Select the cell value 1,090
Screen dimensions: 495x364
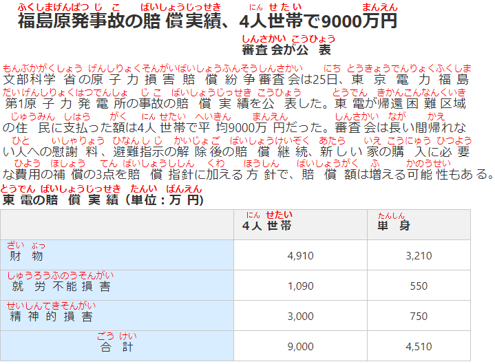(x=301, y=286)
